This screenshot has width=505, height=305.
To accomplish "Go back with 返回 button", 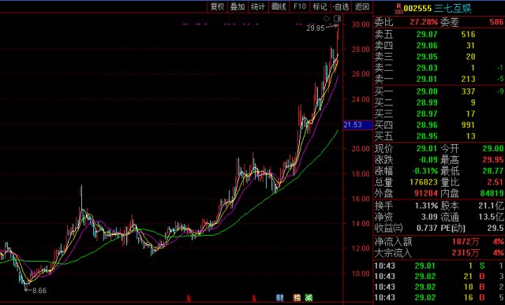I will coord(361,6).
